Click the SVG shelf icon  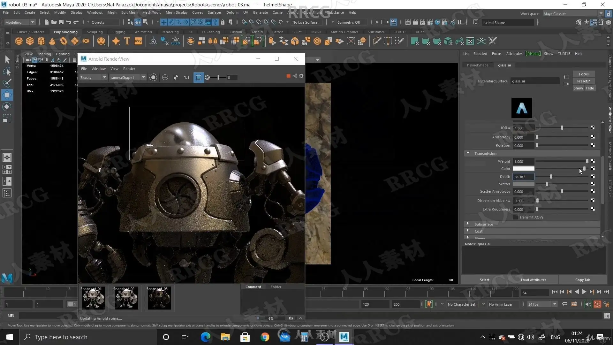tap(138, 41)
